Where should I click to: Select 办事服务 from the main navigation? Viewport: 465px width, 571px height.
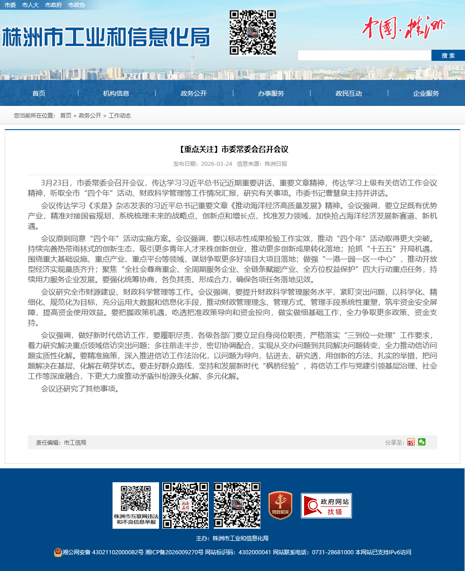coord(271,93)
